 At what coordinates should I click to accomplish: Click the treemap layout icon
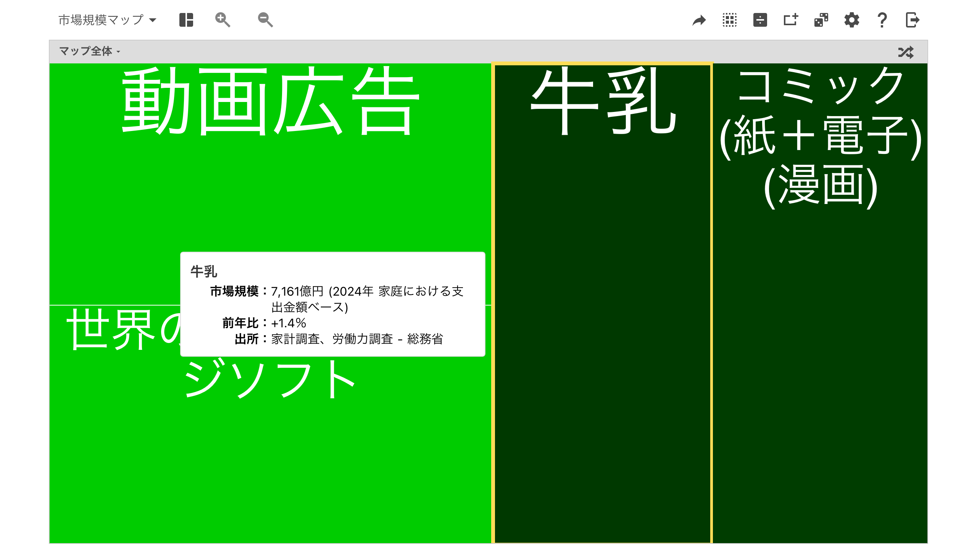[x=186, y=20]
